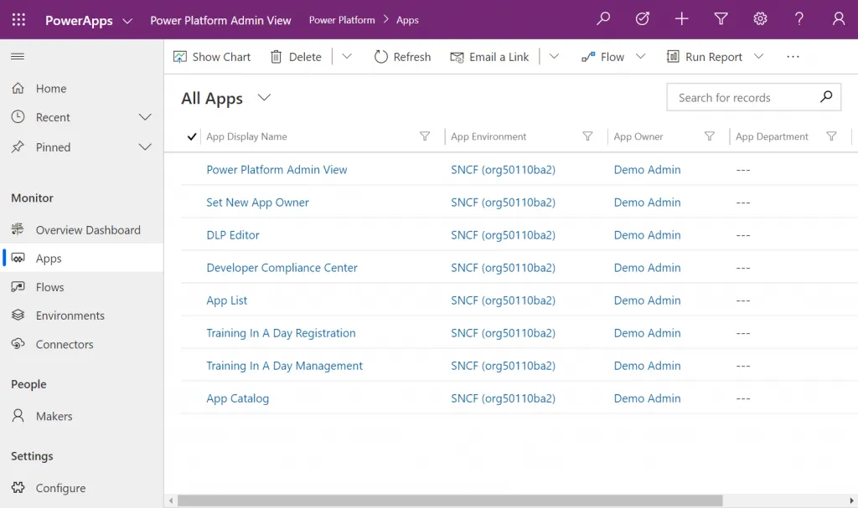Screen dimensions: 858x508
Task: Open the Apps page in sidebar
Action: tap(82, 258)
